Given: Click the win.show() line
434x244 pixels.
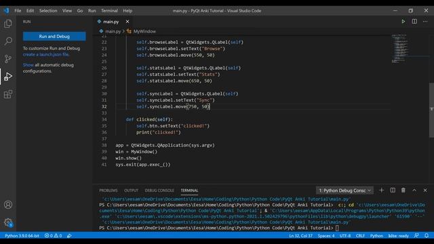Looking at the screenshot, I should 128,158.
